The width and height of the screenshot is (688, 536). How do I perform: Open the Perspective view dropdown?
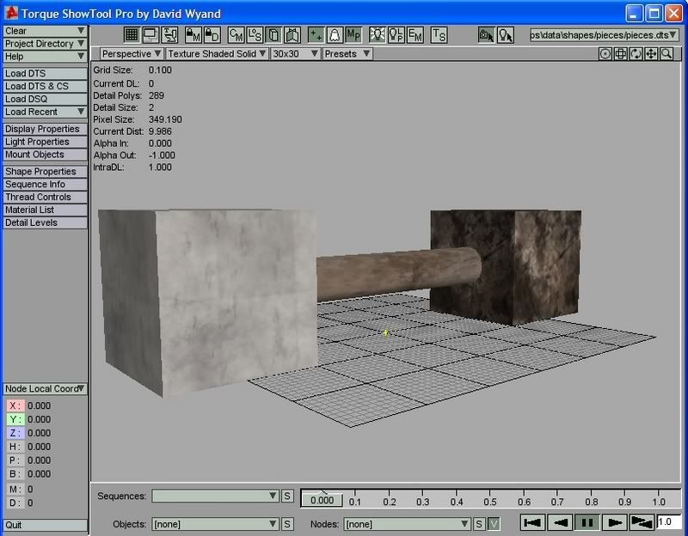(132, 53)
